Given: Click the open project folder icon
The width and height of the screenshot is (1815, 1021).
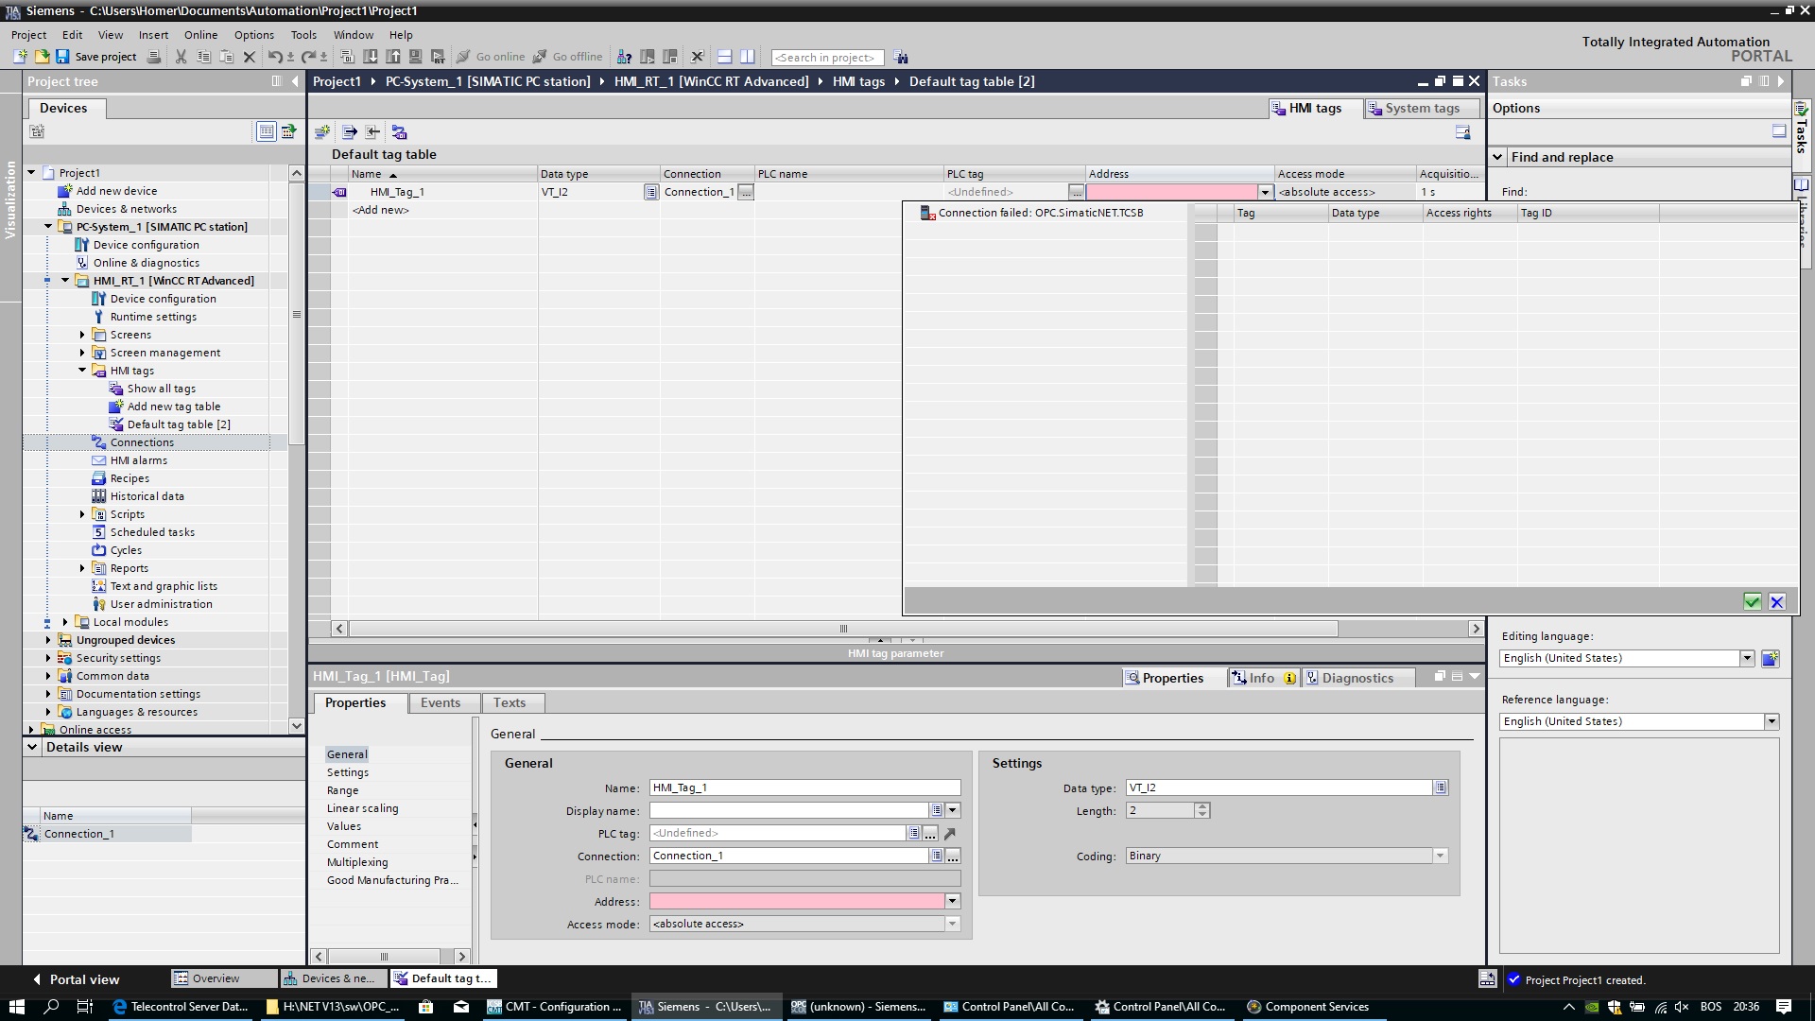Looking at the screenshot, I should point(42,57).
